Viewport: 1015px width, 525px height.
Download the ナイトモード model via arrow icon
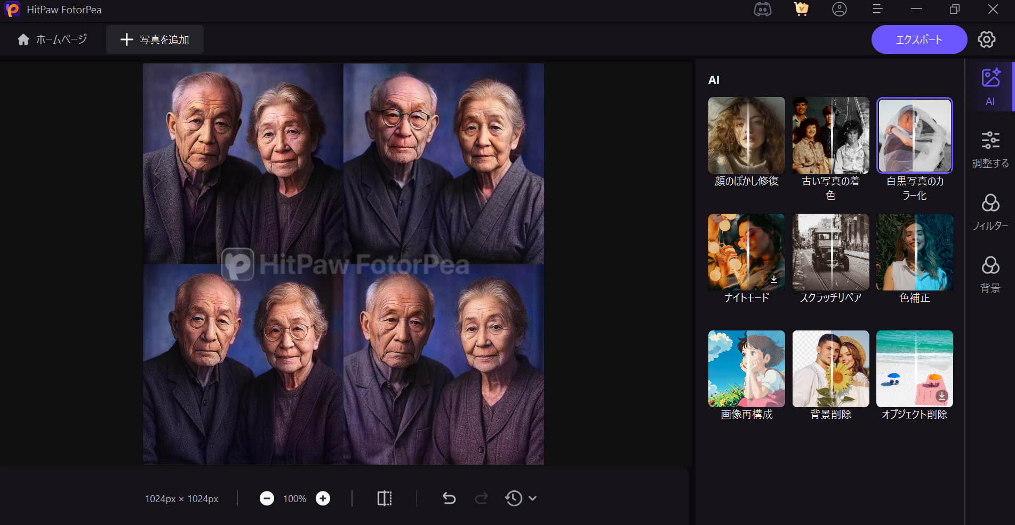pos(774,279)
